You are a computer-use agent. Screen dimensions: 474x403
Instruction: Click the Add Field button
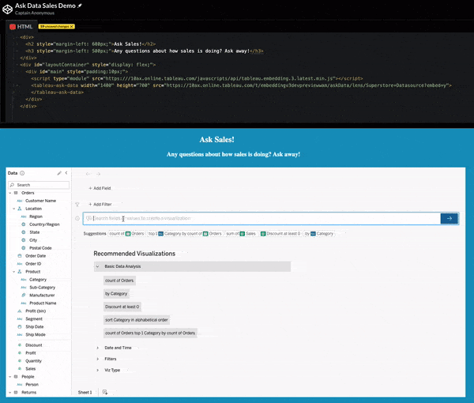pos(100,188)
